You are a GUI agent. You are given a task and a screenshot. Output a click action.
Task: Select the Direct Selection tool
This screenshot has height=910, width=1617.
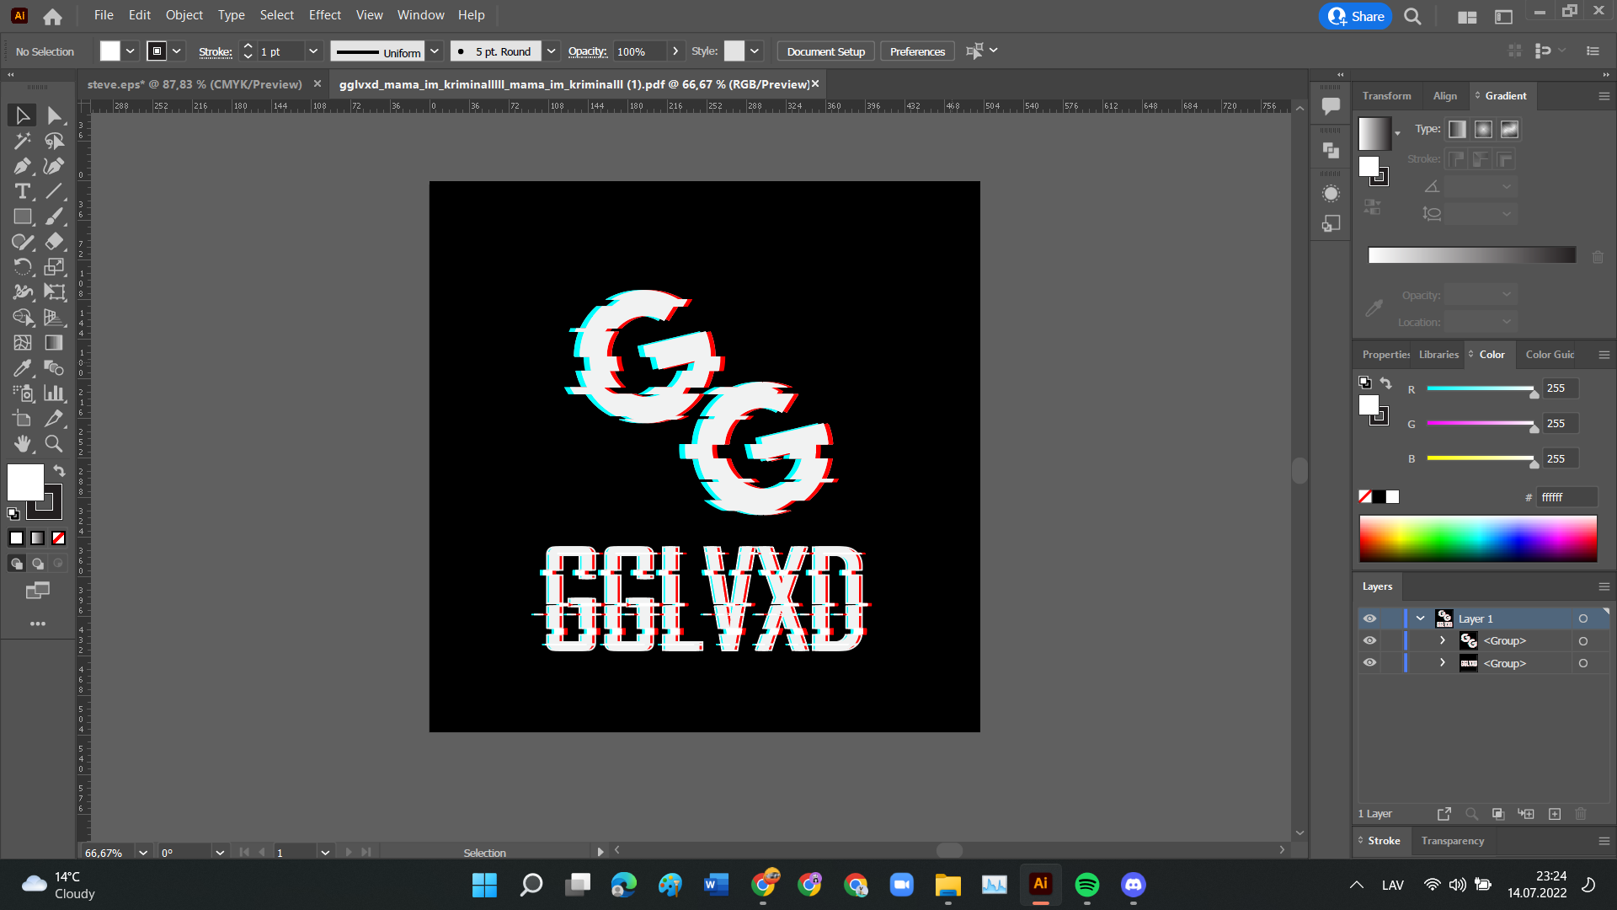[x=54, y=115]
